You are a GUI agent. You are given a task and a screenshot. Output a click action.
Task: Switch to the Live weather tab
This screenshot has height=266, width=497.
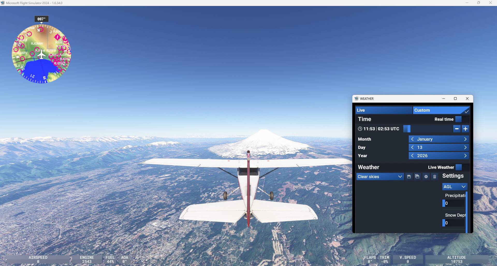point(384,110)
